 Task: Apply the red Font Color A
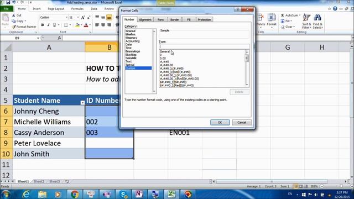pos(86,25)
